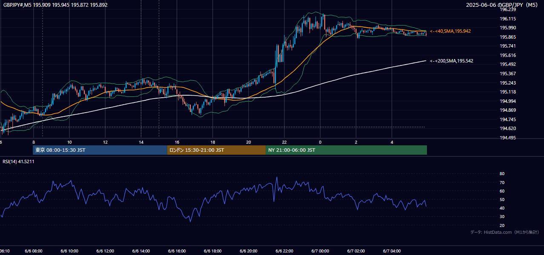Click hour tick 12 under the price chart

105,142
